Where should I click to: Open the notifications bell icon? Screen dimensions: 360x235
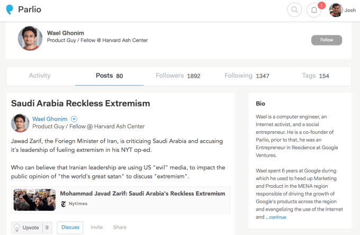(x=314, y=10)
